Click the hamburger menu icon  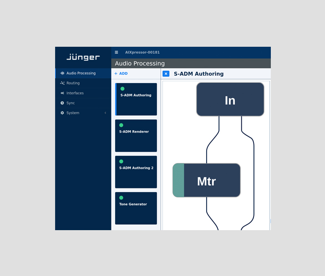click(117, 52)
